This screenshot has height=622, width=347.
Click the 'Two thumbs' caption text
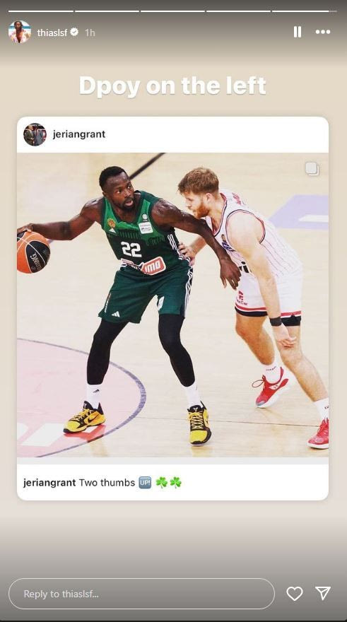[107, 483]
